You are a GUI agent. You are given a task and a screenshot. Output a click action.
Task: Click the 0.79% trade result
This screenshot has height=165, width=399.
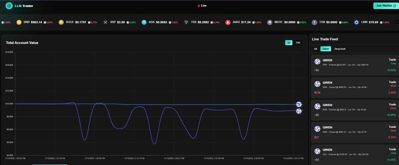click(x=392, y=137)
